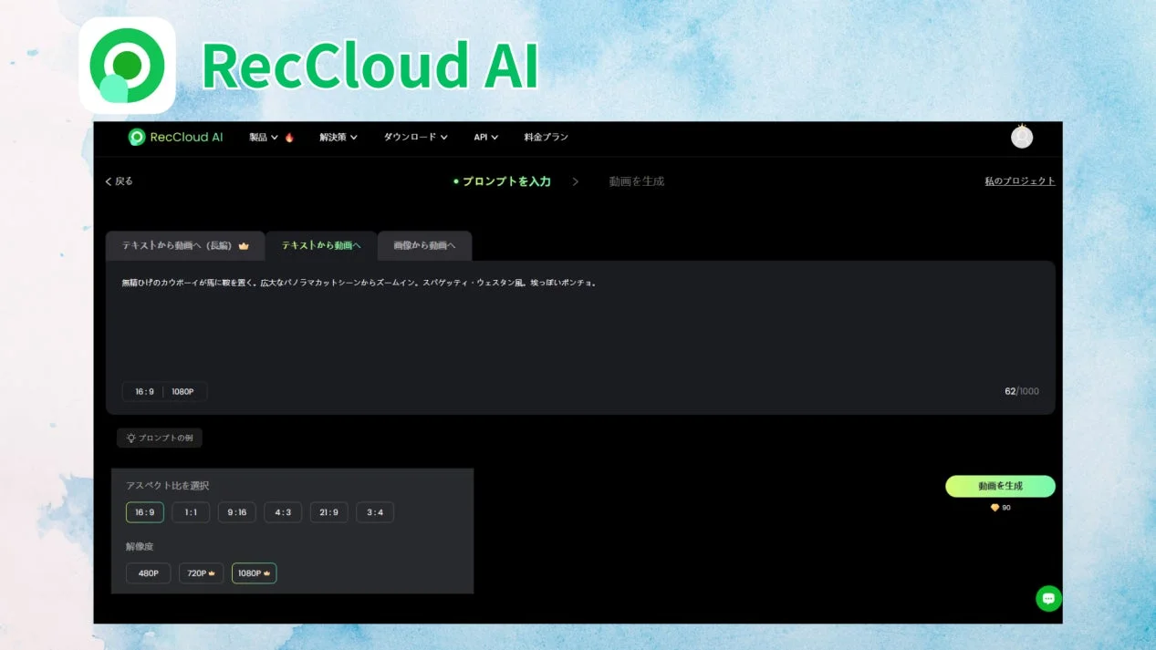Click the fire icon next to 製品
Image resolution: width=1156 pixels, height=650 pixels.
point(288,136)
